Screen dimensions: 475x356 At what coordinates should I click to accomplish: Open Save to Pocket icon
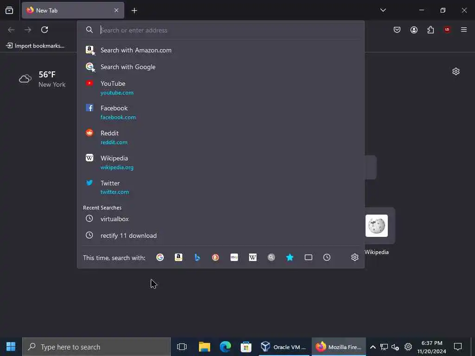click(397, 30)
